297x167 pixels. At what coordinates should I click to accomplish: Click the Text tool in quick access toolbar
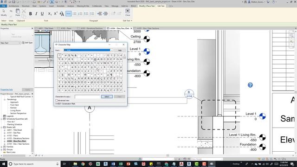tap(52, 2)
